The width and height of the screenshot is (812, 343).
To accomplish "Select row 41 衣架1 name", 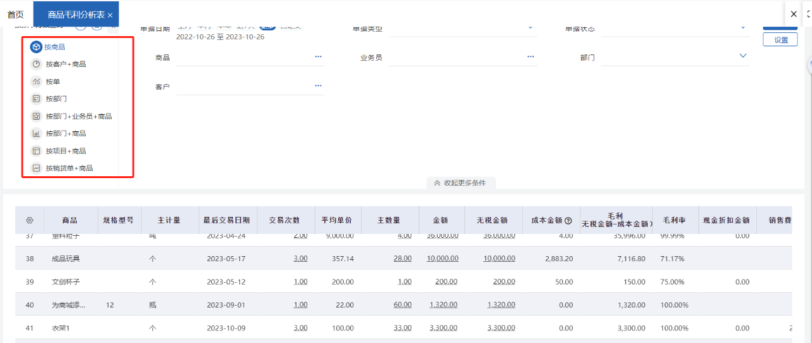I will (x=61, y=328).
